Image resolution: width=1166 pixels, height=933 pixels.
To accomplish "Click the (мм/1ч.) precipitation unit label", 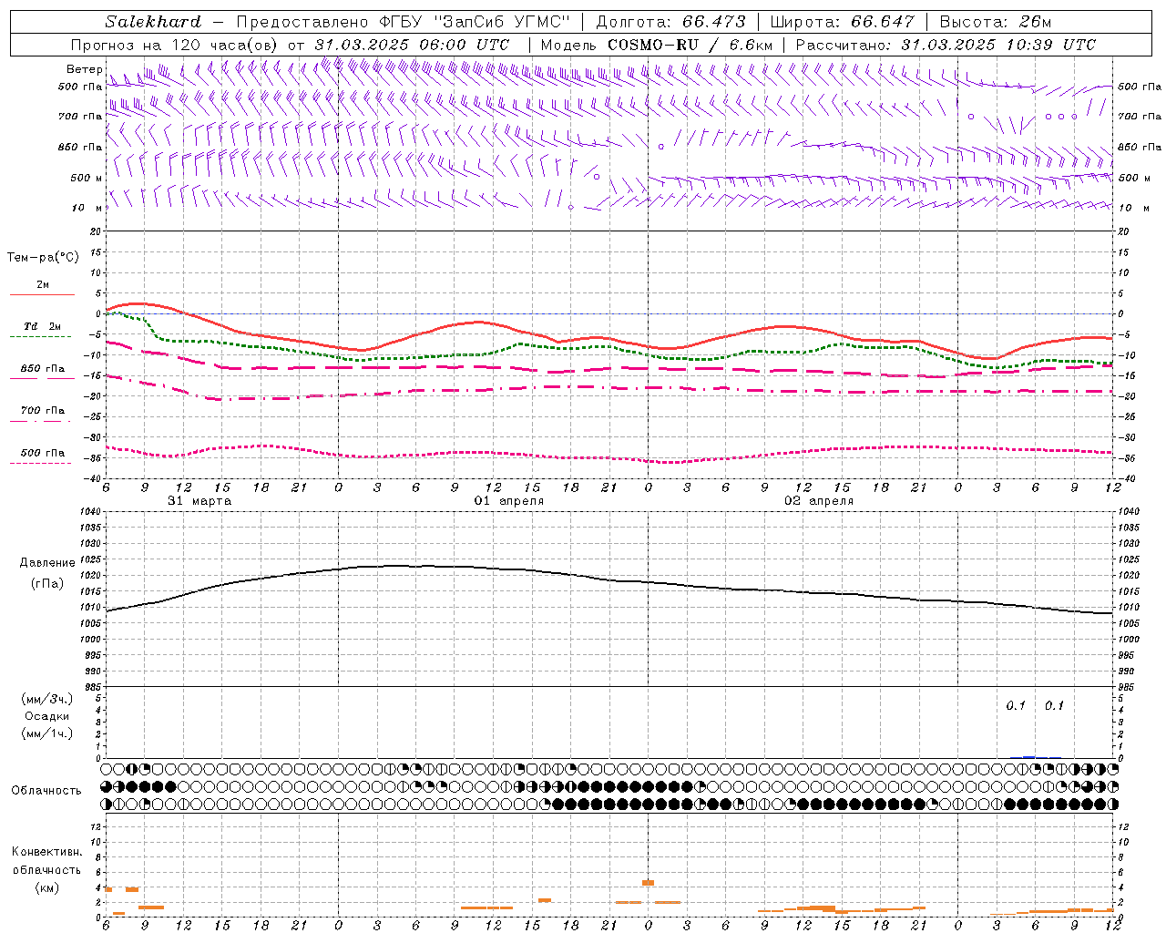I will [47, 733].
